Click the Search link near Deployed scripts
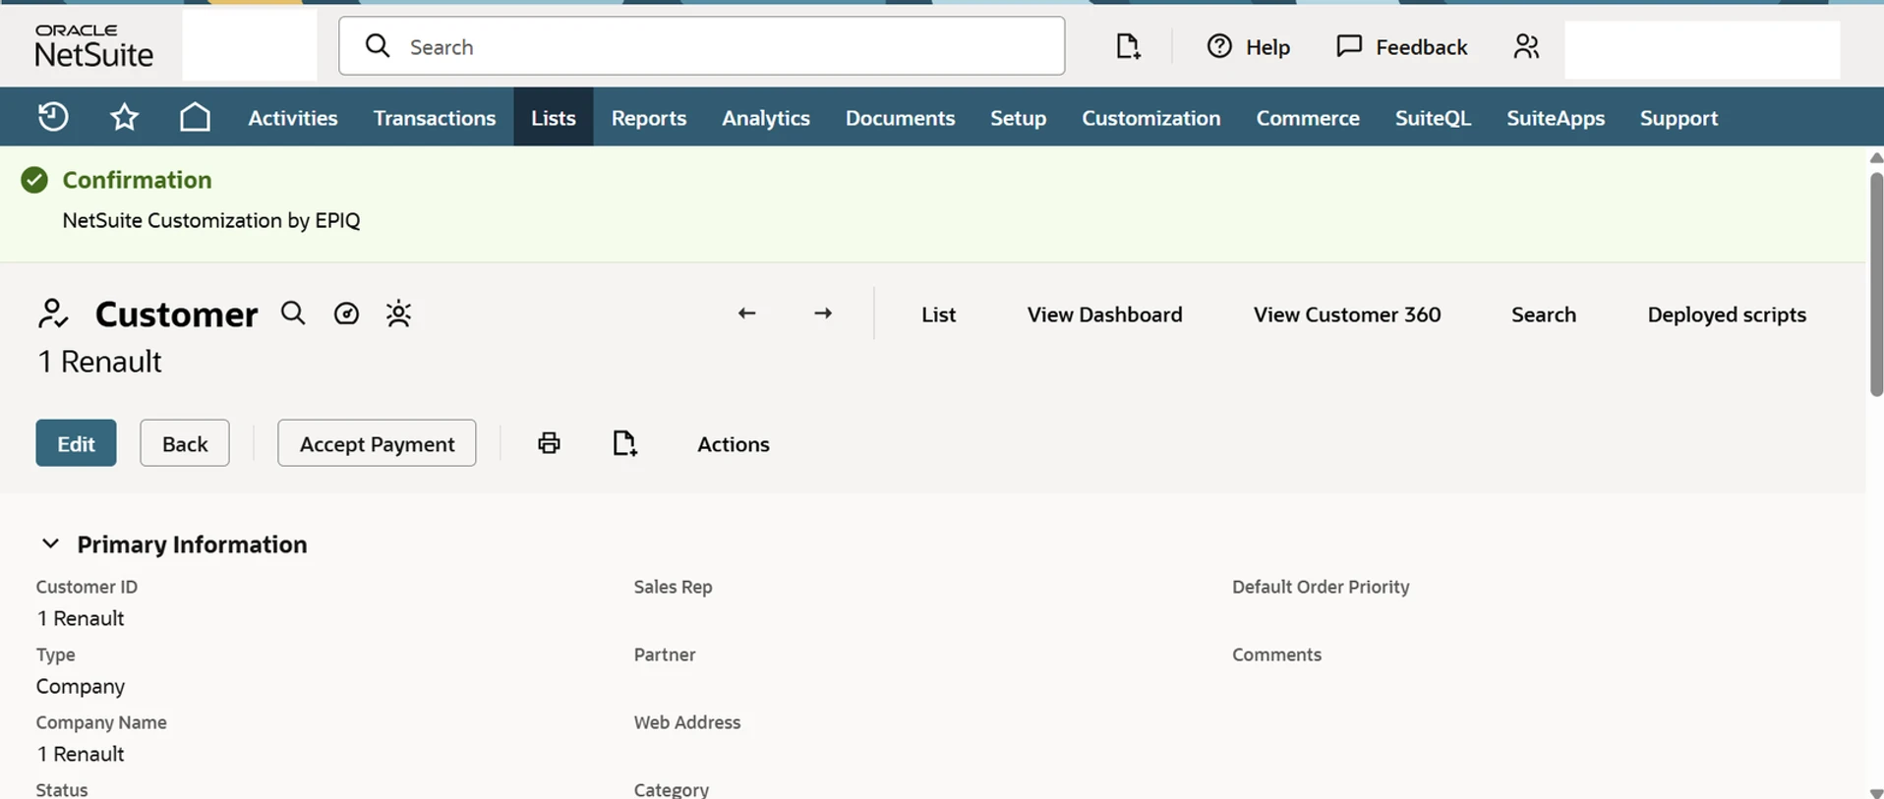Image resolution: width=1884 pixels, height=799 pixels. click(1544, 314)
